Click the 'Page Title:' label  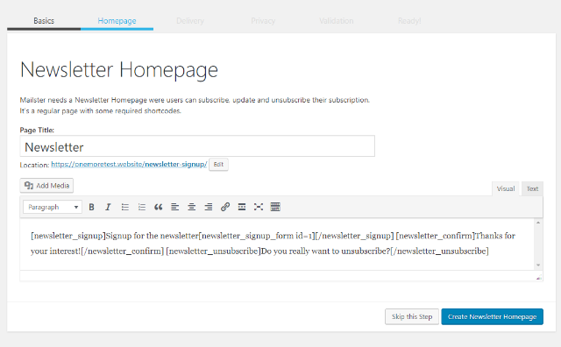[37, 130]
